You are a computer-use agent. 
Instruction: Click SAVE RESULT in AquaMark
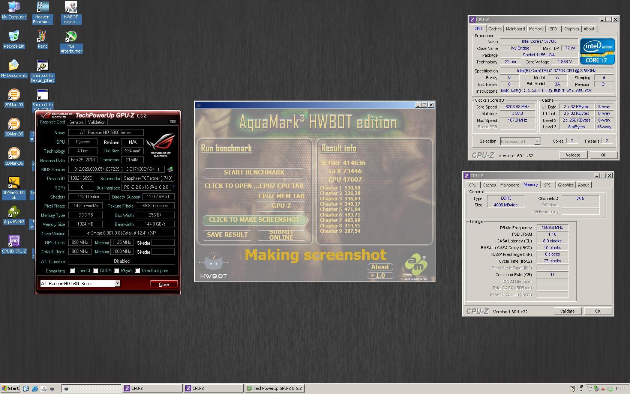coord(227,235)
